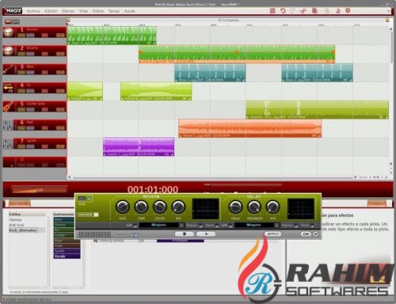Click the APPLY button in the effects rack
Viewport: 396px width, 304px height.
pos(272,234)
